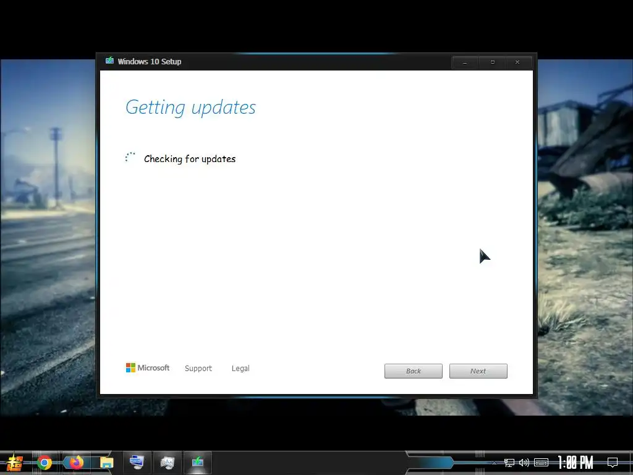Open the Action Center notifications icon
This screenshot has width=633, height=475.
pyautogui.click(x=613, y=463)
